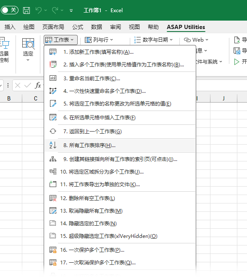Choose 13. 取消隐藏所有工作表
247x277 pixels.
(120, 211)
